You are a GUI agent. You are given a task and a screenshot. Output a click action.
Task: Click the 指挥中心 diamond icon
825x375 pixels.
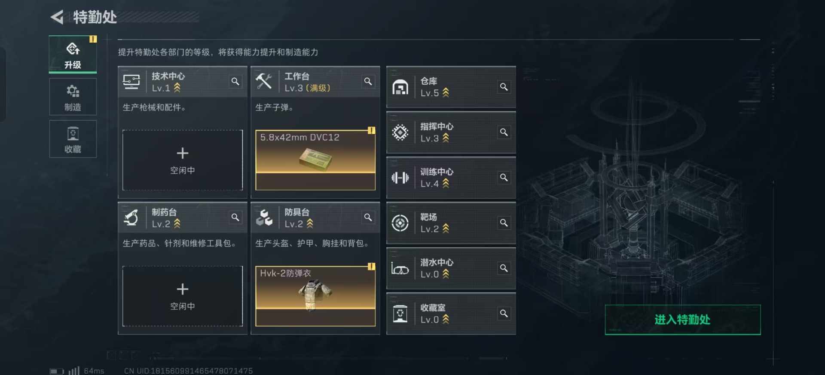400,132
